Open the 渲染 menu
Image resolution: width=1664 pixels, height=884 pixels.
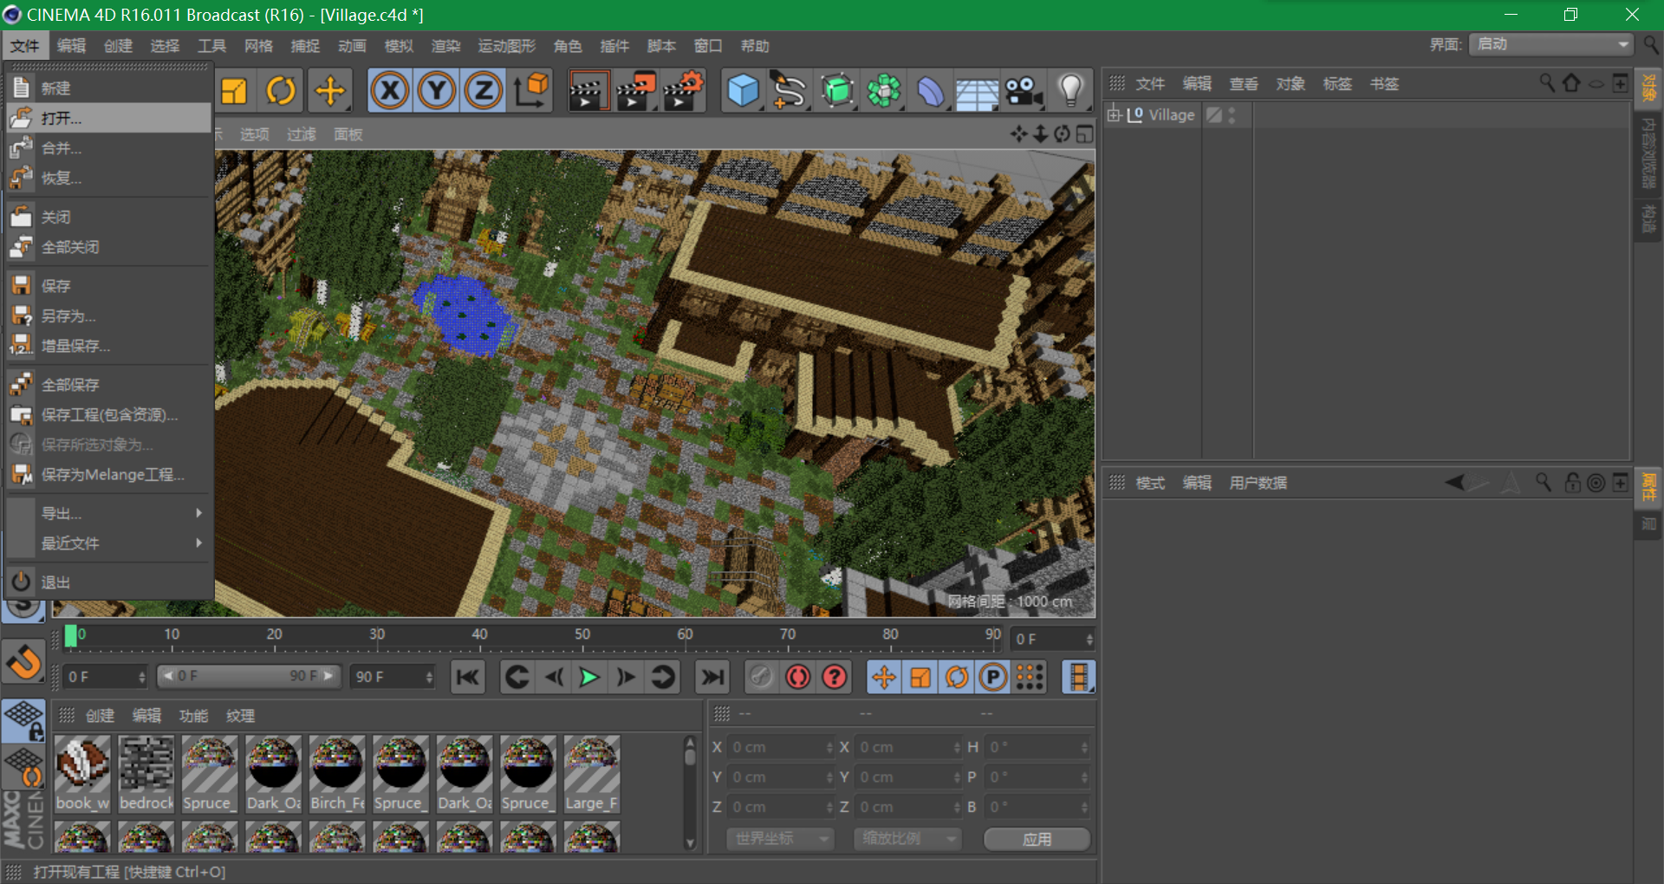[445, 46]
